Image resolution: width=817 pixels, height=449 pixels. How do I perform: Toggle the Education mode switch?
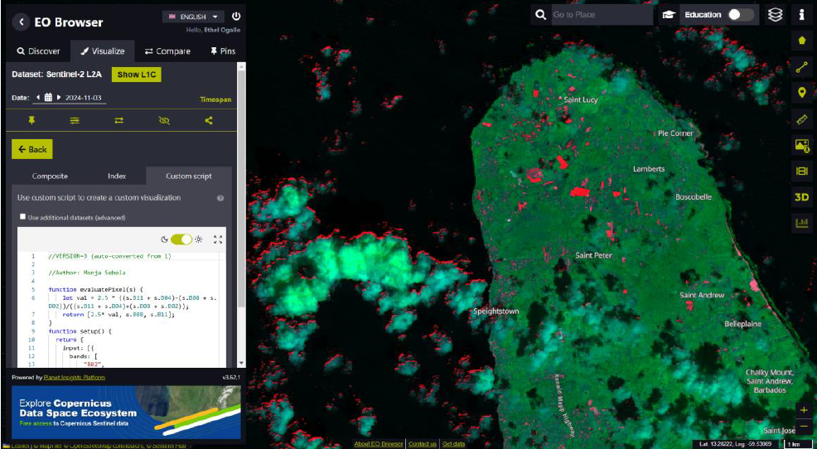(741, 15)
